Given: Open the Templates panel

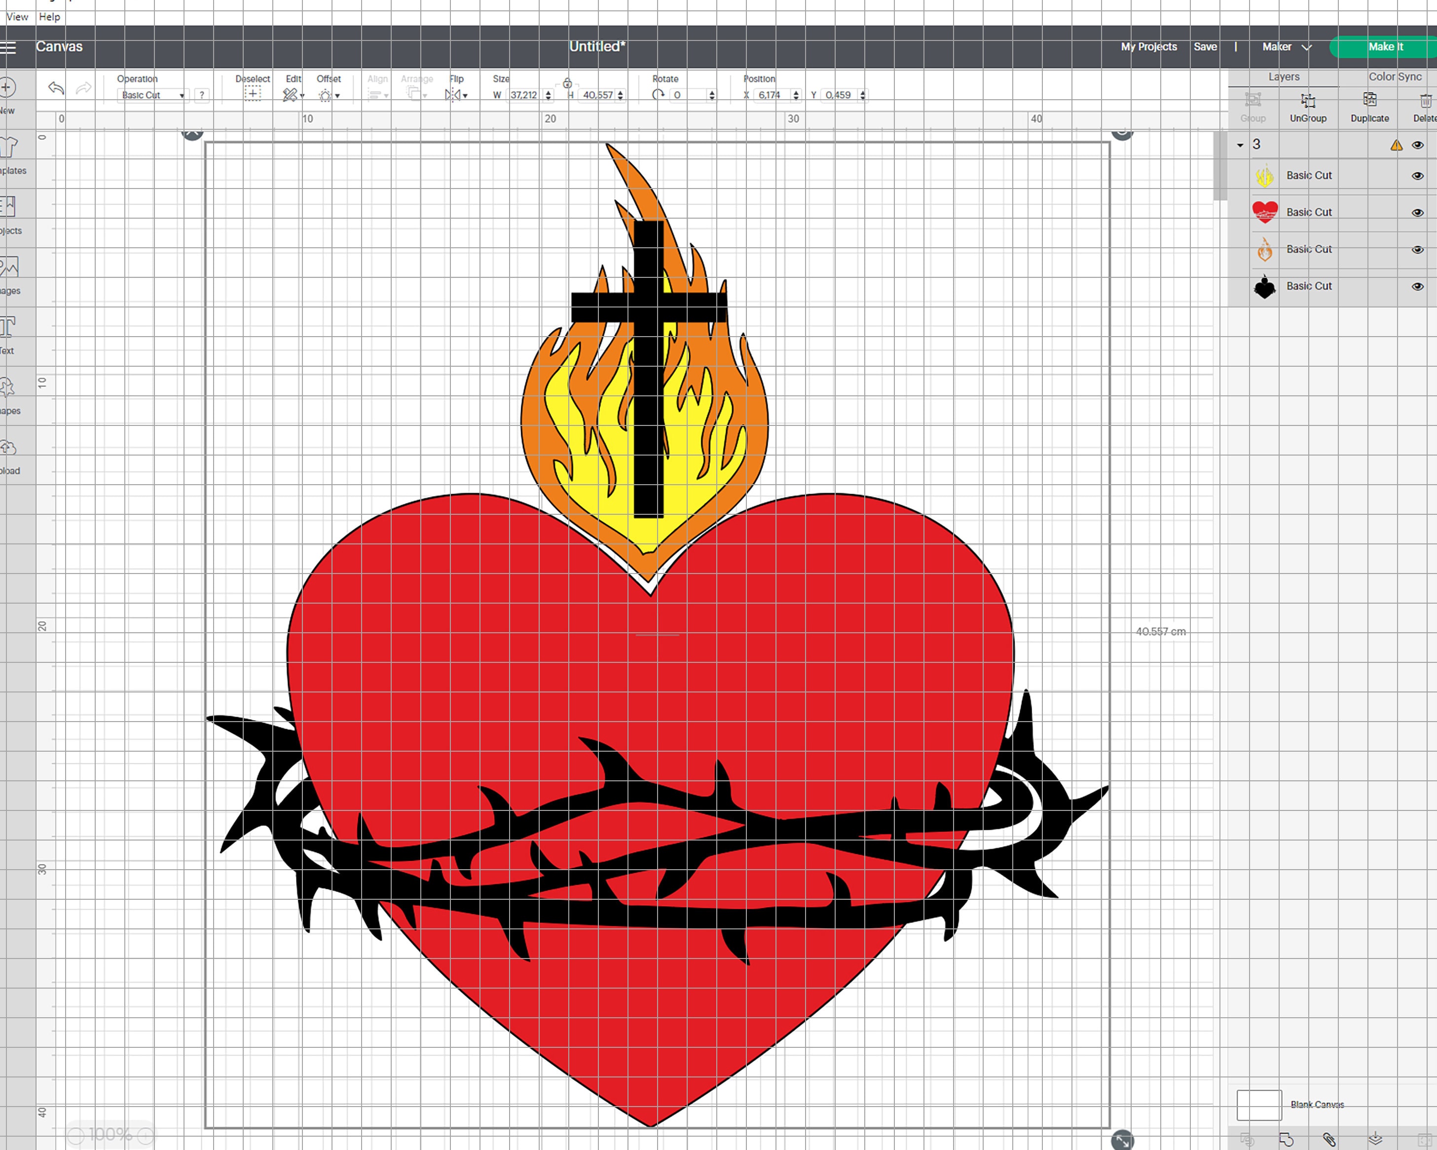Looking at the screenshot, I should (x=8, y=145).
